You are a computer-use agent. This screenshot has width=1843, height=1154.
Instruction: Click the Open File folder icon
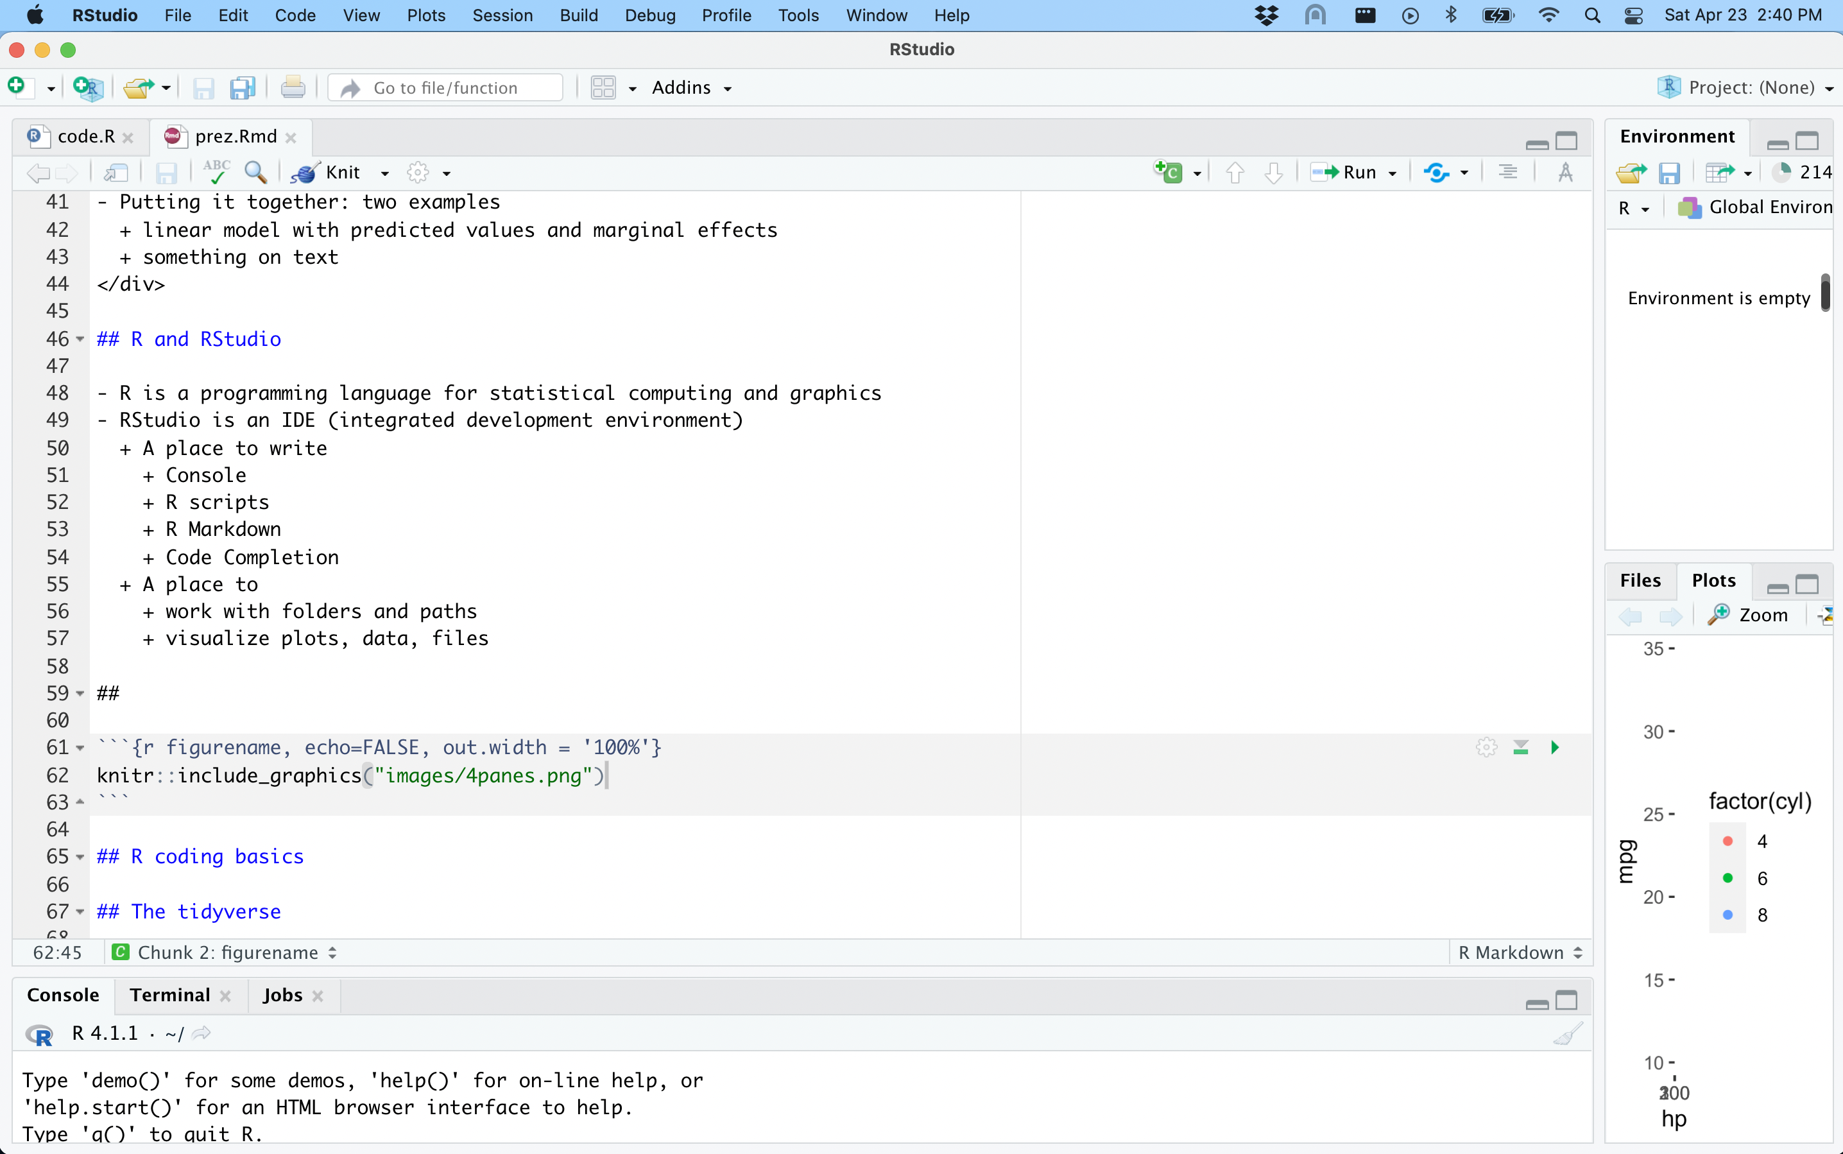[x=139, y=88]
